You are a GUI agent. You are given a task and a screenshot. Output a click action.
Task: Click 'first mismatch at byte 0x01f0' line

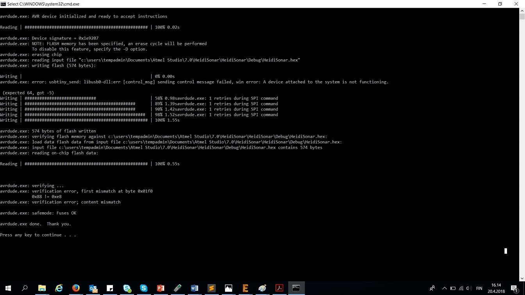click(x=76, y=191)
